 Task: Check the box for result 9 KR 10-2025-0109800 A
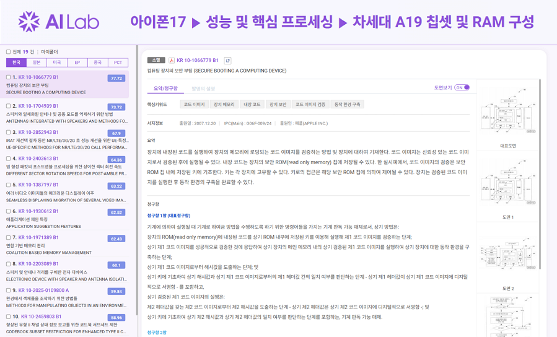tap(8, 290)
